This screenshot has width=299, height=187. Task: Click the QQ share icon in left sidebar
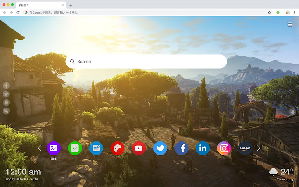(x=6, y=102)
